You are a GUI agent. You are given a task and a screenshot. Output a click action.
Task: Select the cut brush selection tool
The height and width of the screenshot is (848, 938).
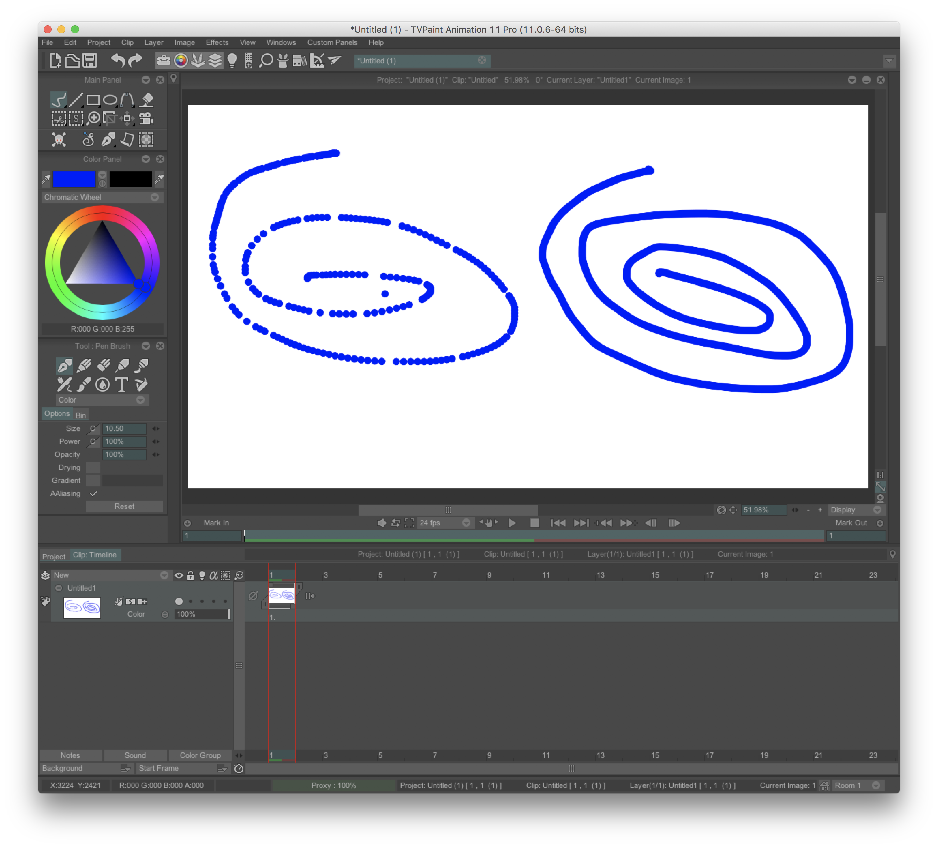[59, 118]
